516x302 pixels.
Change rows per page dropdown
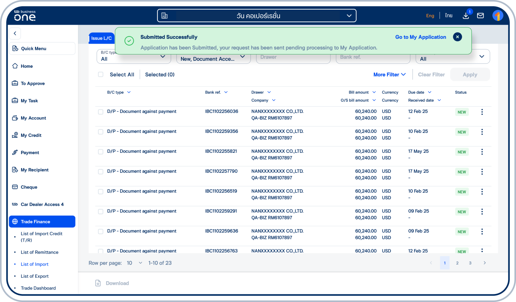(134, 263)
